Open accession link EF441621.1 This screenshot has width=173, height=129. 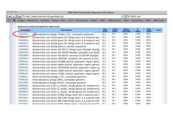point(23,101)
